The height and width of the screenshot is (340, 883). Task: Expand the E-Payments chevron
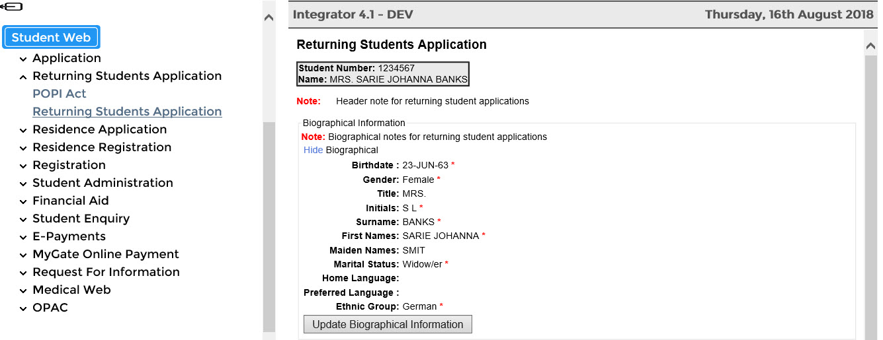coord(23,237)
